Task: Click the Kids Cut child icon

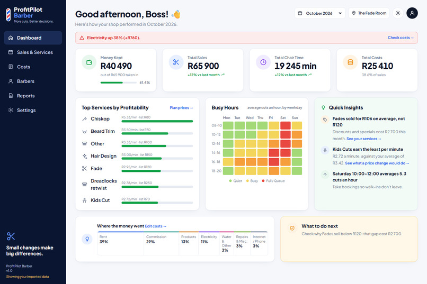Action: [84, 200]
